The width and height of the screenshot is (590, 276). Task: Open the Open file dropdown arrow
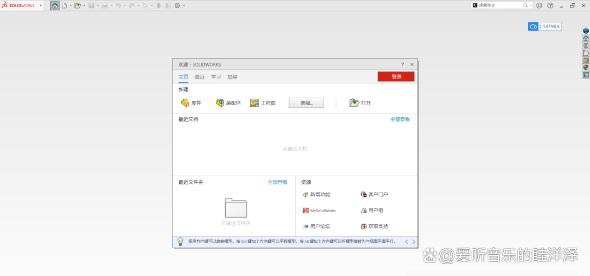click(84, 5)
